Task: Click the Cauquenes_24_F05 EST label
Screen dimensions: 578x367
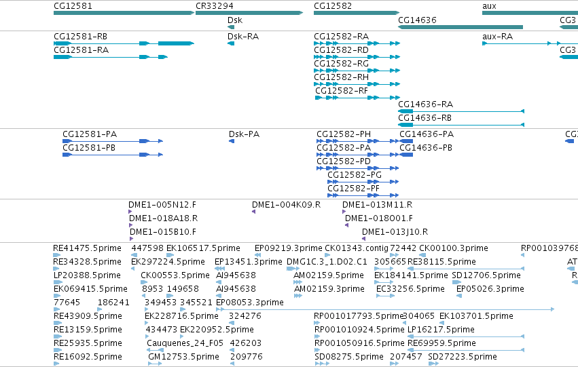Action: (185, 343)
